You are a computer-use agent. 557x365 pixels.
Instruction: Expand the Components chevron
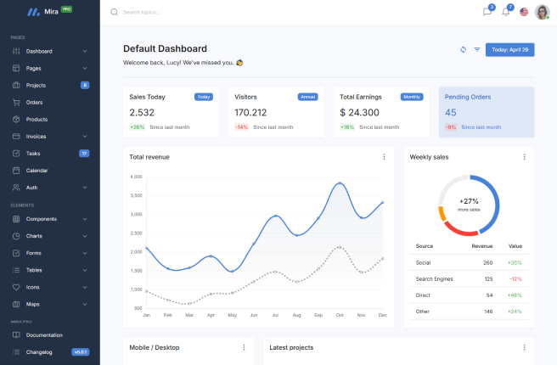[x=85, y=219]
